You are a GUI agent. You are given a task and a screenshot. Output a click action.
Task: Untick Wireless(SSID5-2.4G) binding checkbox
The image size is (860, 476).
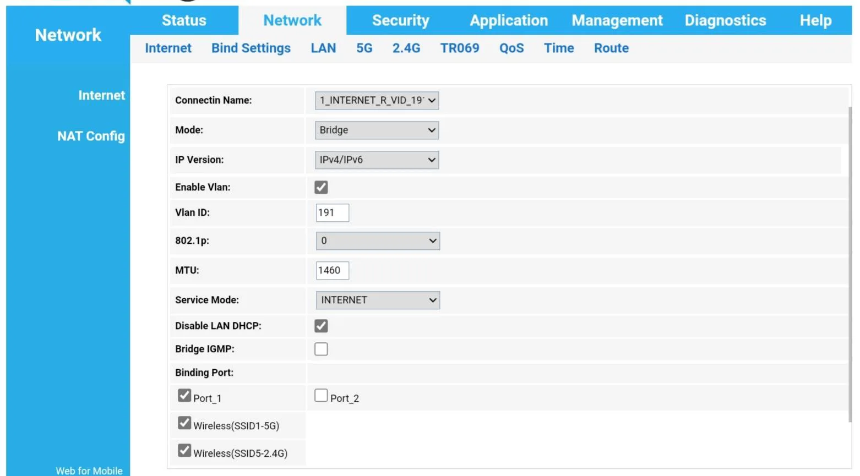click(184, 451)
